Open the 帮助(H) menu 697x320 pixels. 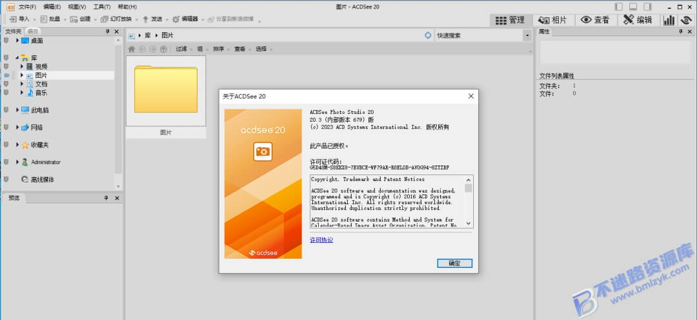coord(127,6)
